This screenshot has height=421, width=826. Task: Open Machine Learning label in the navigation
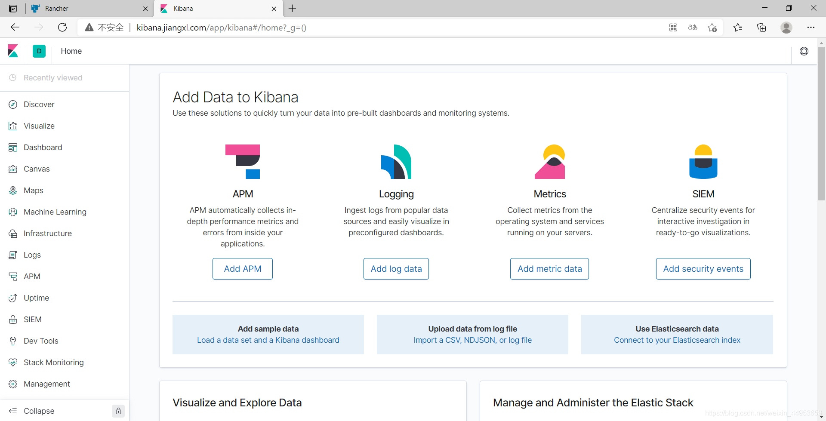click(x=55, y=212)
